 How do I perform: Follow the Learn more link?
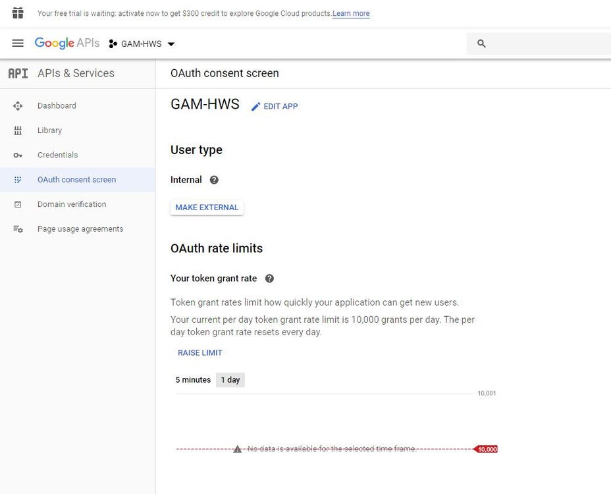pyautogui.click(x=351, y=13)
